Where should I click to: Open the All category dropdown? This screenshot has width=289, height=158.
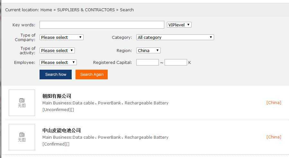coord(175,37)
